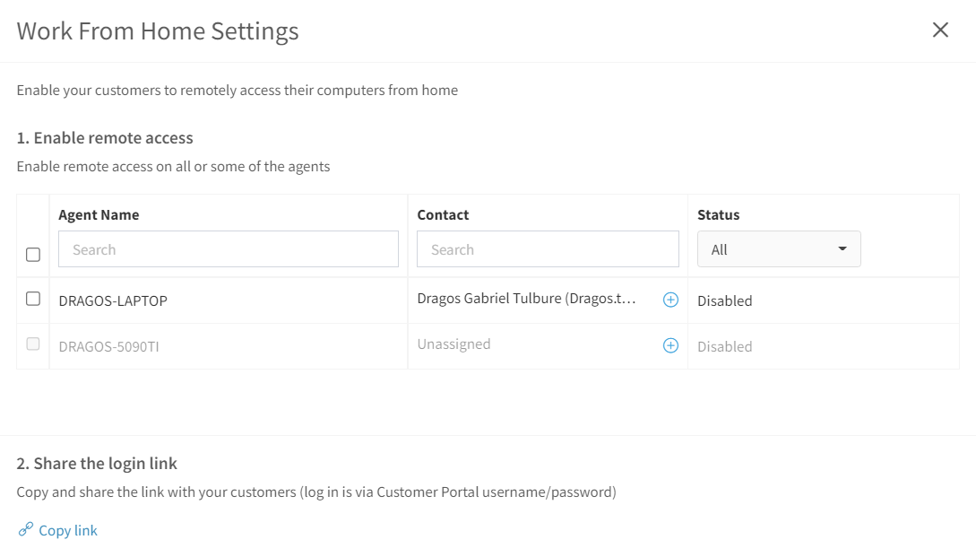
Task: Tick the select-all agents checkbox in header
Action: pos(33,254)
